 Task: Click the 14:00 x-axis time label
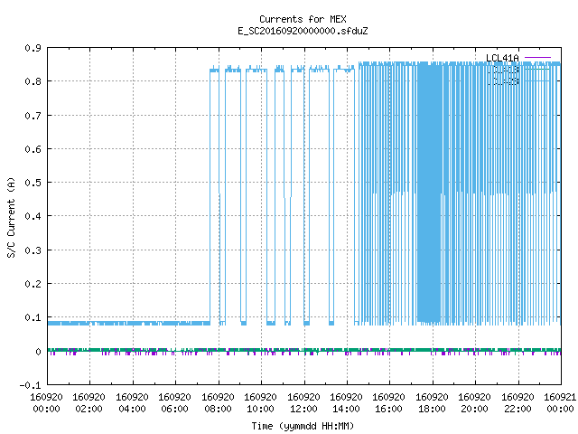(x=346, y=409)
